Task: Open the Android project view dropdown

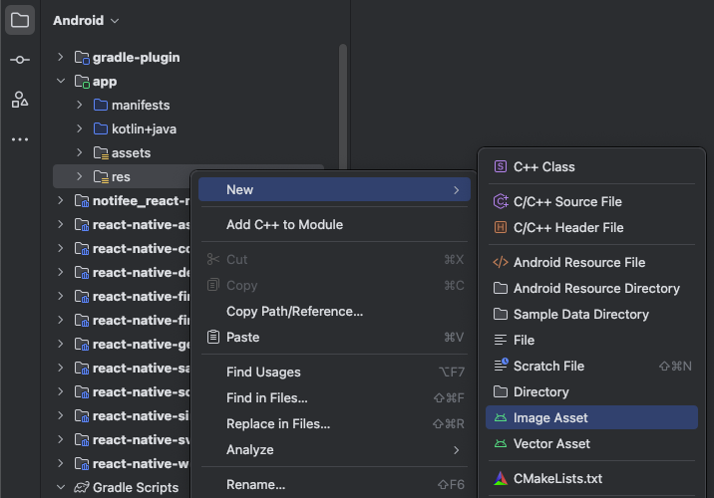Action: pos(86,20)
